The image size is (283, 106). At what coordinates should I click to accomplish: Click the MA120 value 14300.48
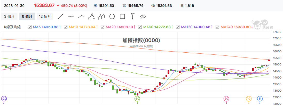[202, 27]
